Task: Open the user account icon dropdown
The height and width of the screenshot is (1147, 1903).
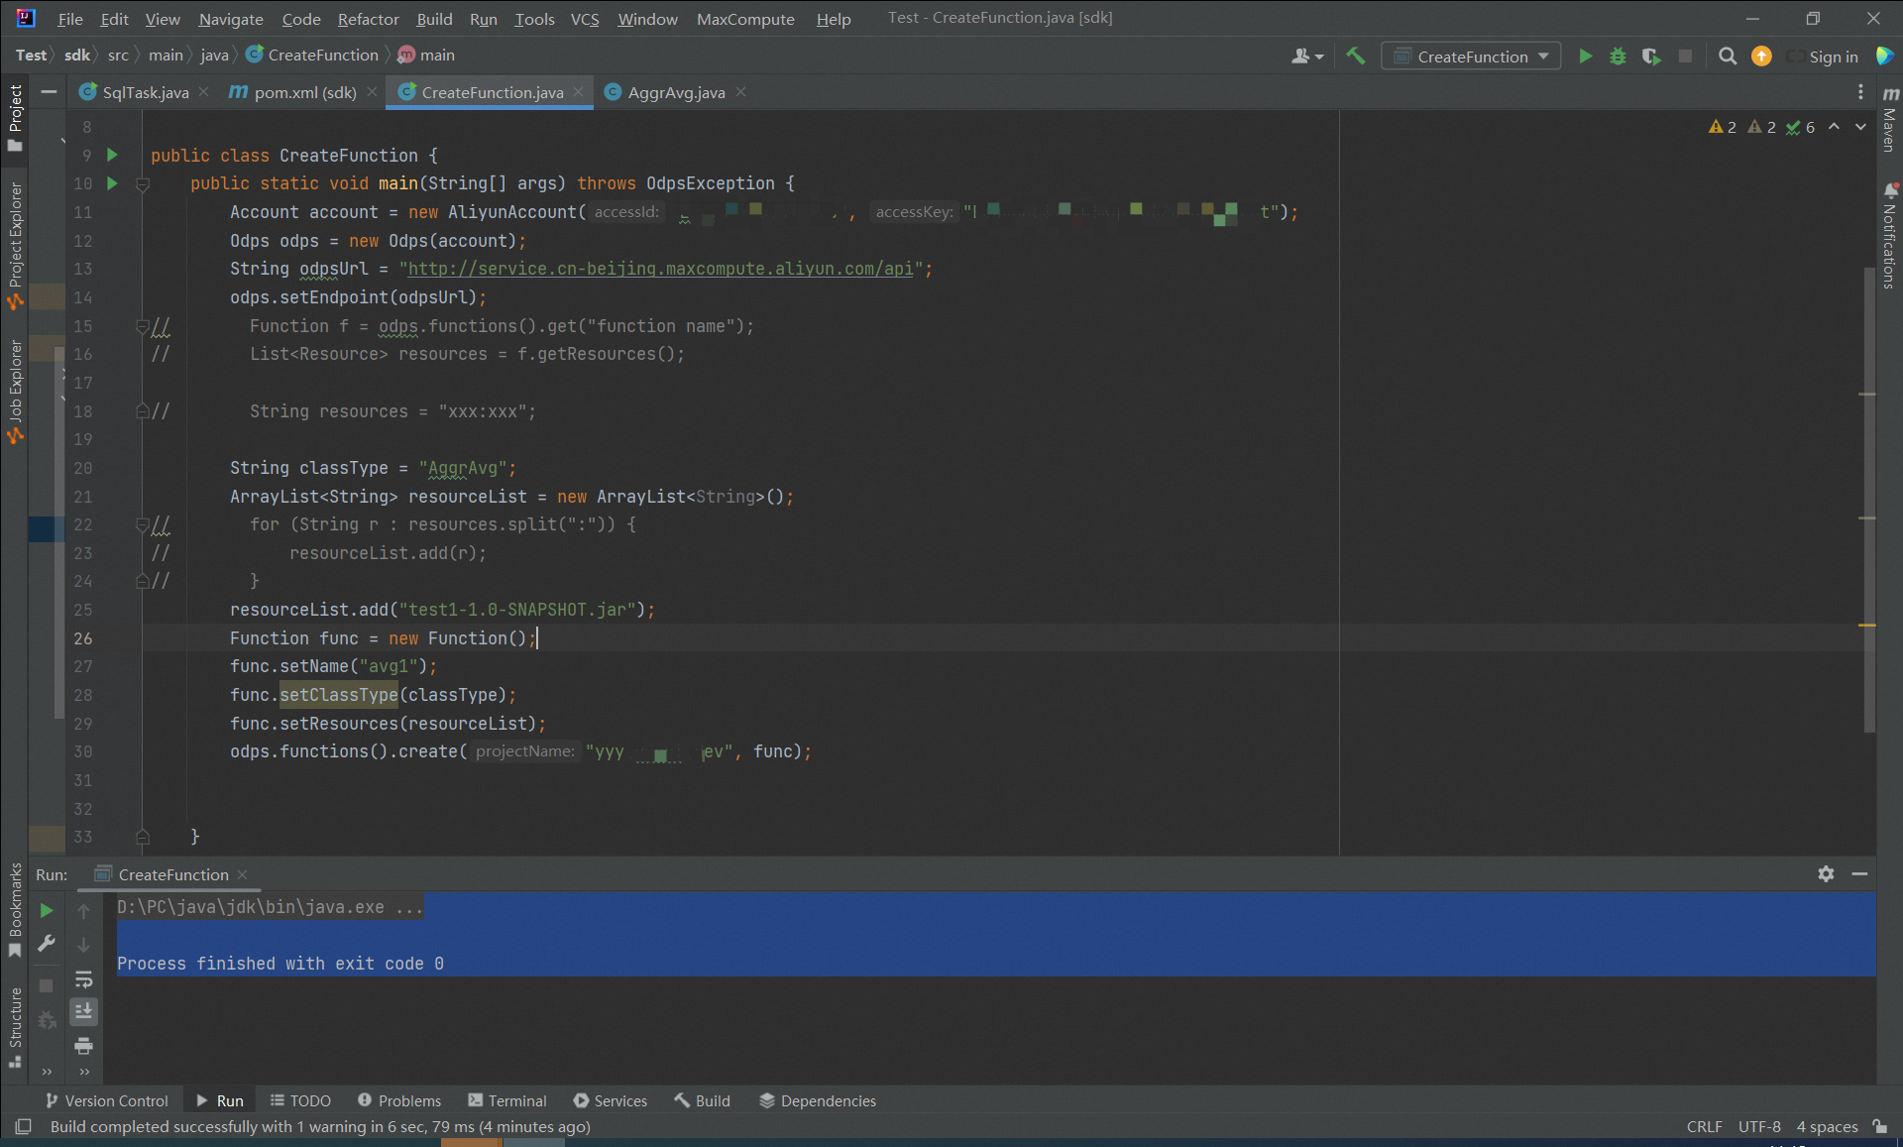Action: click(x=1307, y=57)
